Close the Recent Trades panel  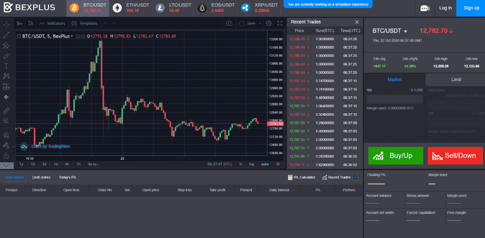pos(357,22)
